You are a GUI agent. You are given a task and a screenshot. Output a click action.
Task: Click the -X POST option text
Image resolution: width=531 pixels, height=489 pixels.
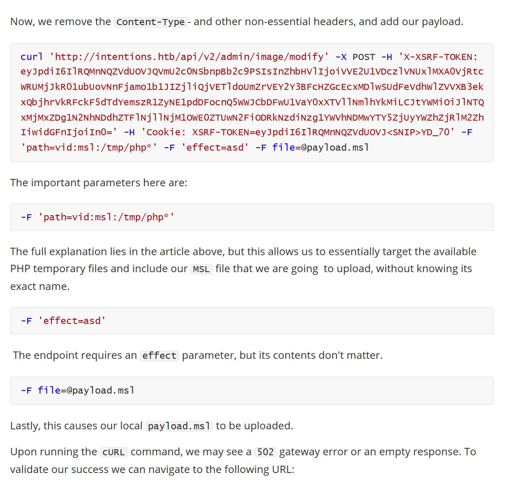point(355,57)
